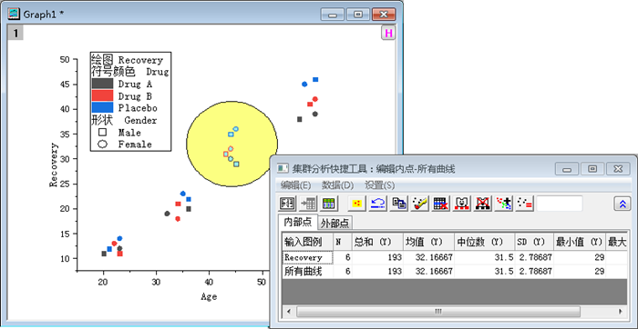This screenshot has height=329, width=638.
Task: Click the Drug A gray legend swatch
Action: click(102, 84)
